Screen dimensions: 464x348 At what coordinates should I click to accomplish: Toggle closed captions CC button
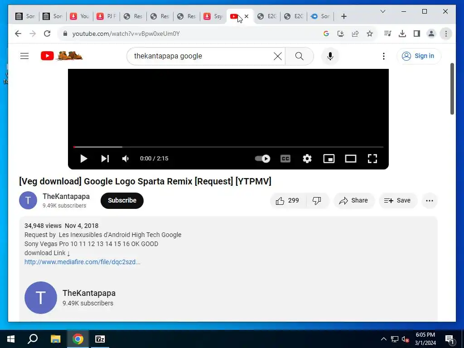pyautogui.click(x=285, y=159)
